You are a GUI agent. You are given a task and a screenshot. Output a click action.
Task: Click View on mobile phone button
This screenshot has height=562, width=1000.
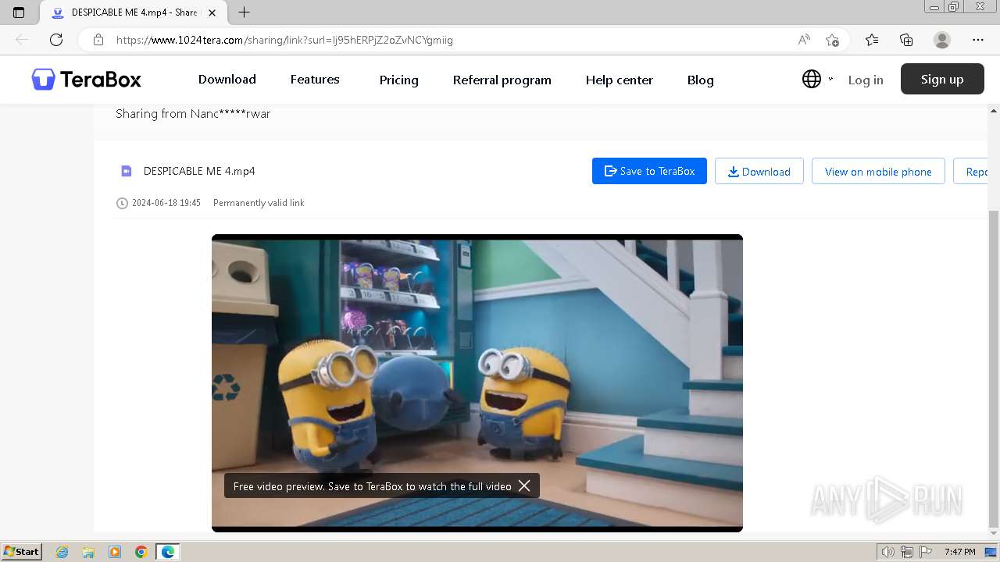coord(878,171)
